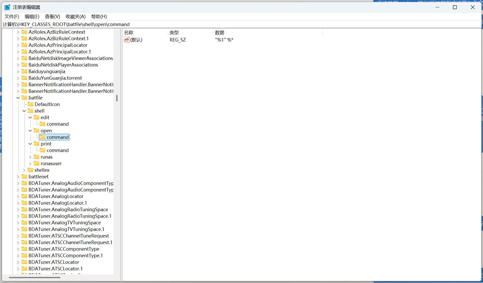Open the 文件(F) menu
483x283 pixels.
(12, 16)
